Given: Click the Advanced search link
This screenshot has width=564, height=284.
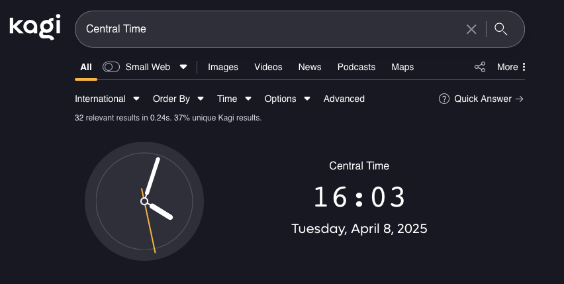Looking at the screenshot, I should coord(344,99).
